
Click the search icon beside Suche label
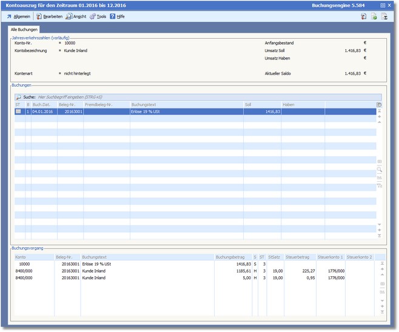pyautogui.click(x=18, y=97)
